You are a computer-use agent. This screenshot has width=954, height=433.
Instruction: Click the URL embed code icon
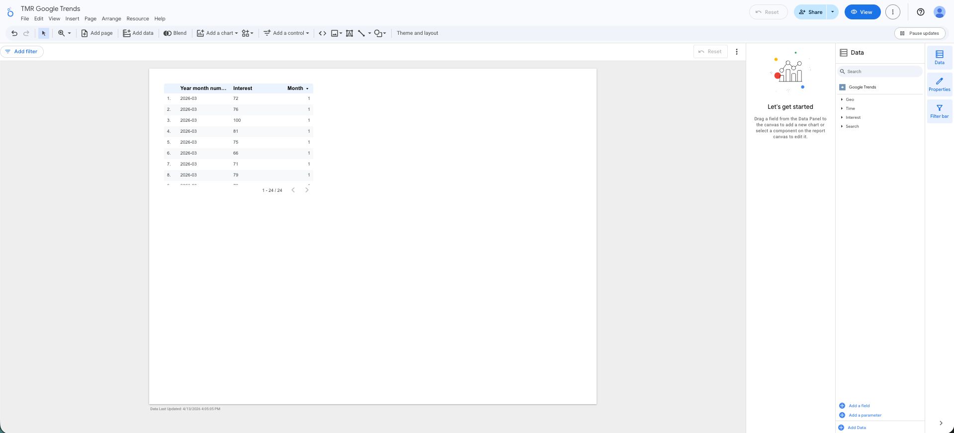coord(322,33)
